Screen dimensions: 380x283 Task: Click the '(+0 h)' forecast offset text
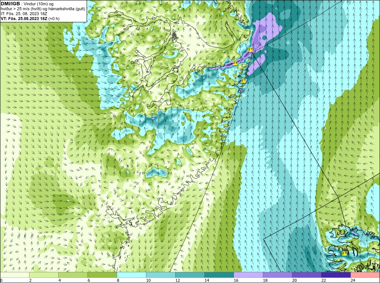[54, 19]
